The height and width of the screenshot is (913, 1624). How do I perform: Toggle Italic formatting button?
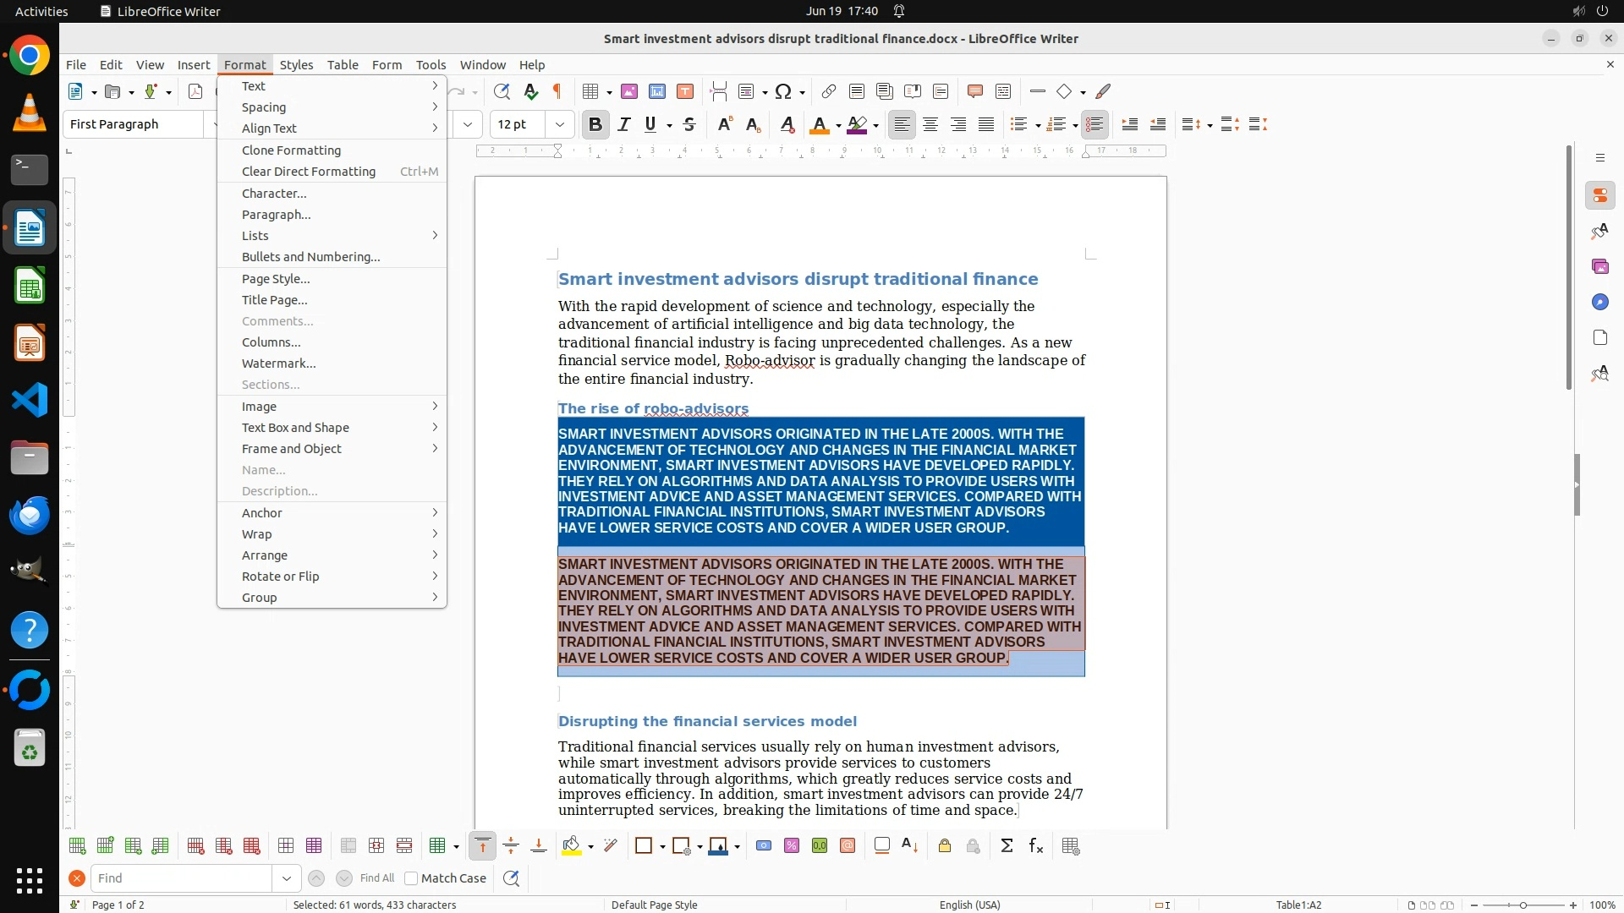(x=624, y=124)
